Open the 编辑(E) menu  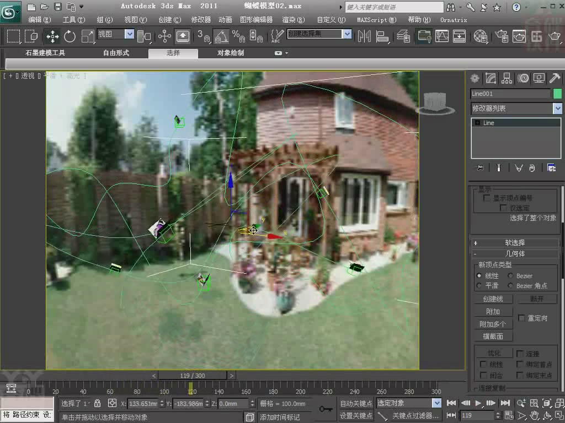(x=40, y=20)
